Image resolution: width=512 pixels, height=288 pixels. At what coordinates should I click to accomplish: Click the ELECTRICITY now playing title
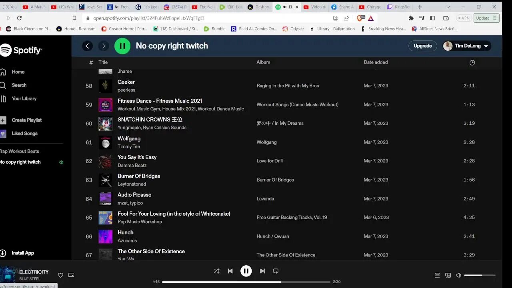(34, 272)
